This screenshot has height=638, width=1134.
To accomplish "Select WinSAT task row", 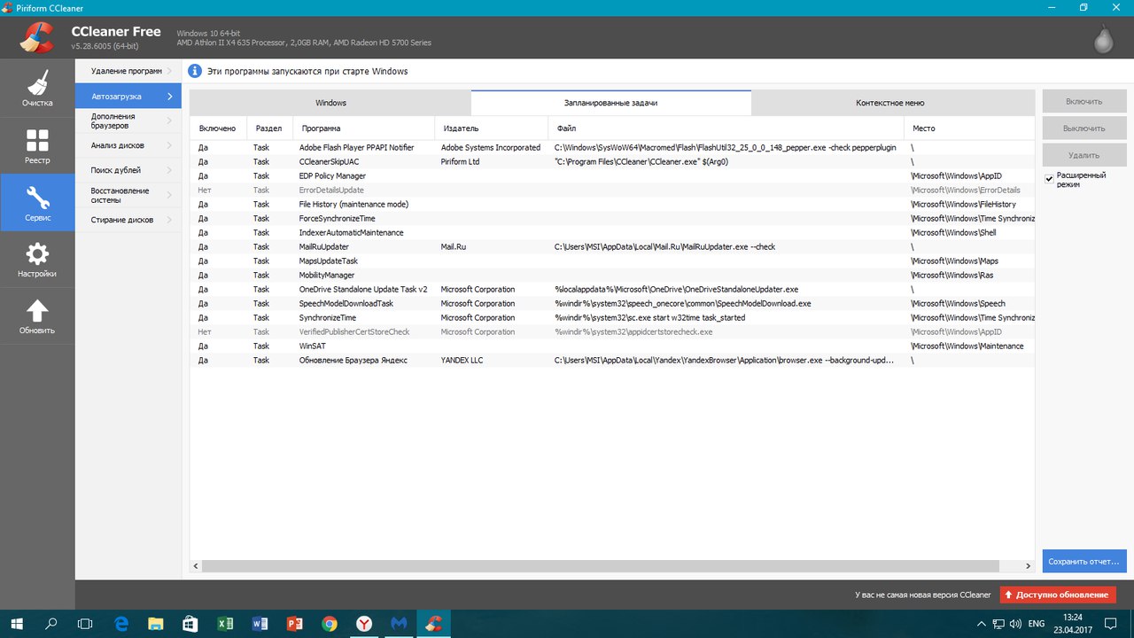I will click(x=612, y=346).
